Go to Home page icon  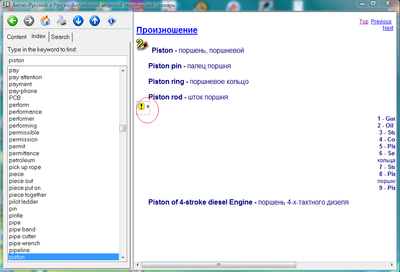click(45, 21)
